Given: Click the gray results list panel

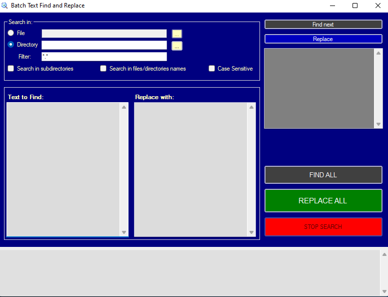Looking at the screenshot, I should [319, 88].
